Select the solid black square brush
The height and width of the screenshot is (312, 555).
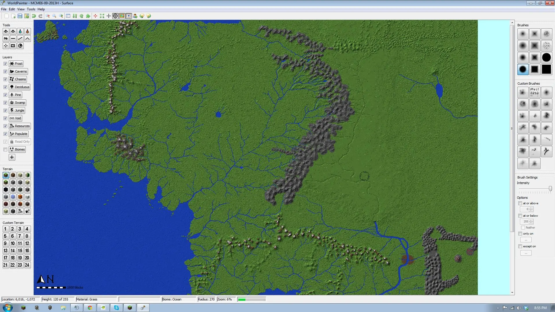[x=546, y=69]
